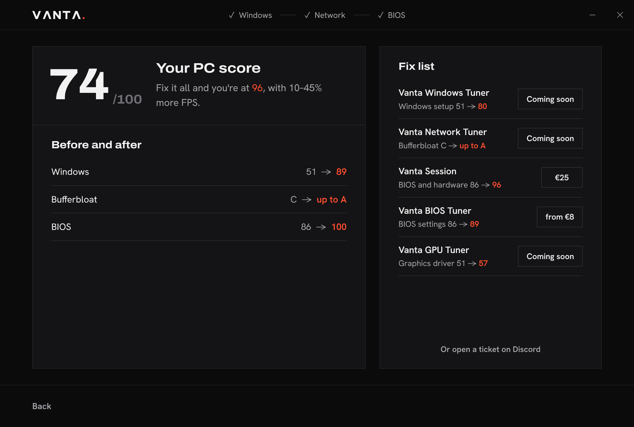Click the from €8 BIOS Tuner button
Screen dimensions: 634x427
[560, 217]
